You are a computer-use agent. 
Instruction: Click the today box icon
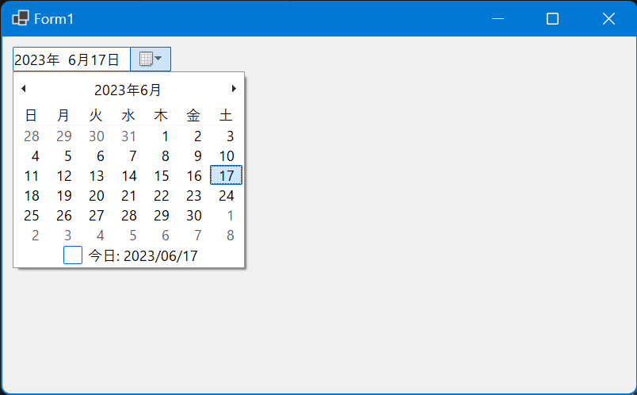coord(73,255)
